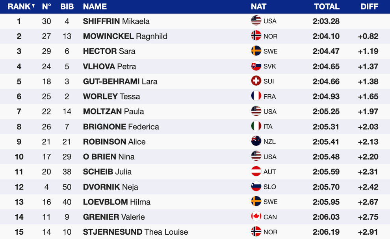Open STJERNESUND Thea Louise's profile

tap(135, 232)
